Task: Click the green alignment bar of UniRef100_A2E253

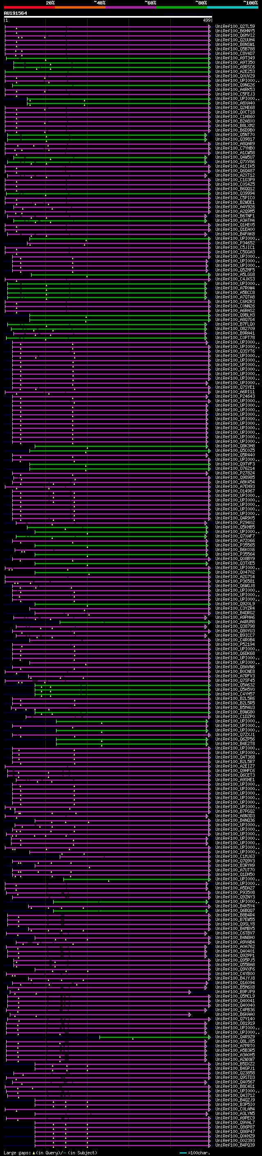Action: pyautogui.click(x=108, y=72)
